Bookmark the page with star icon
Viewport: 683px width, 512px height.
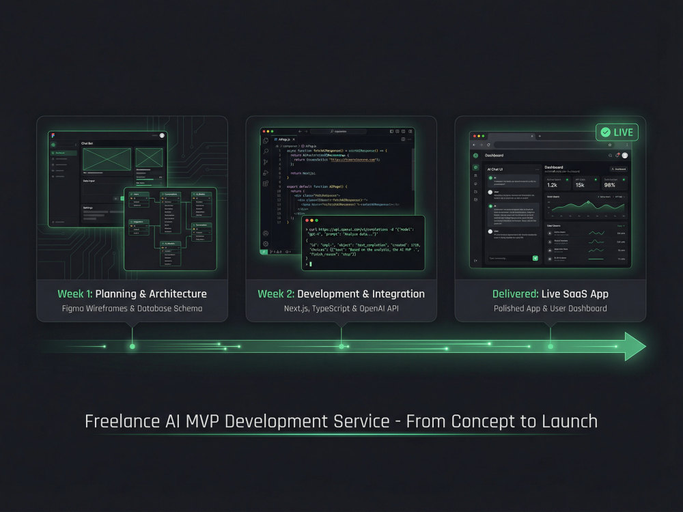point(610,145)
